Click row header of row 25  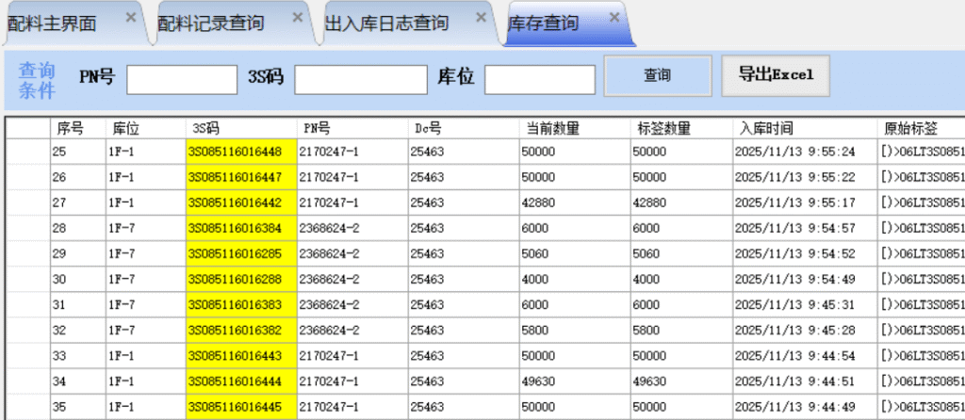coord(28,152)
